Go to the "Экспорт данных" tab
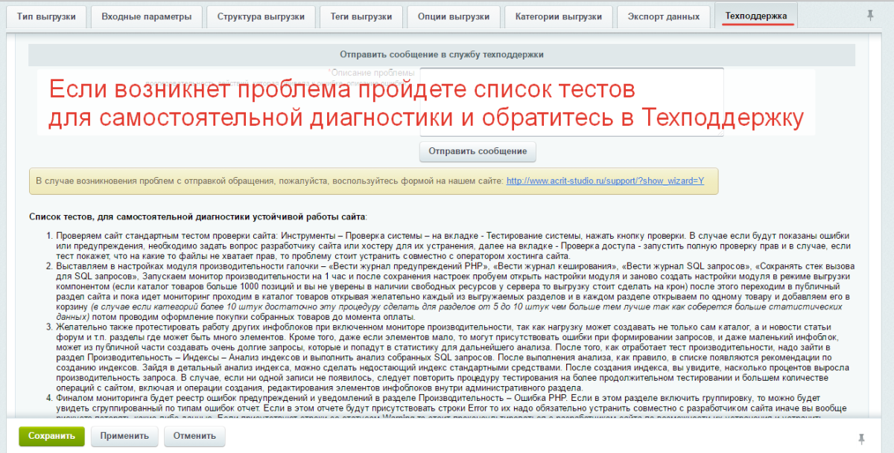894x453 pixels. [x=663, y=15]
